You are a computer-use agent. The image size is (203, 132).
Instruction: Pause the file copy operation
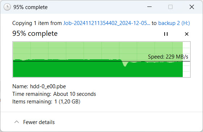click(166, 34)
